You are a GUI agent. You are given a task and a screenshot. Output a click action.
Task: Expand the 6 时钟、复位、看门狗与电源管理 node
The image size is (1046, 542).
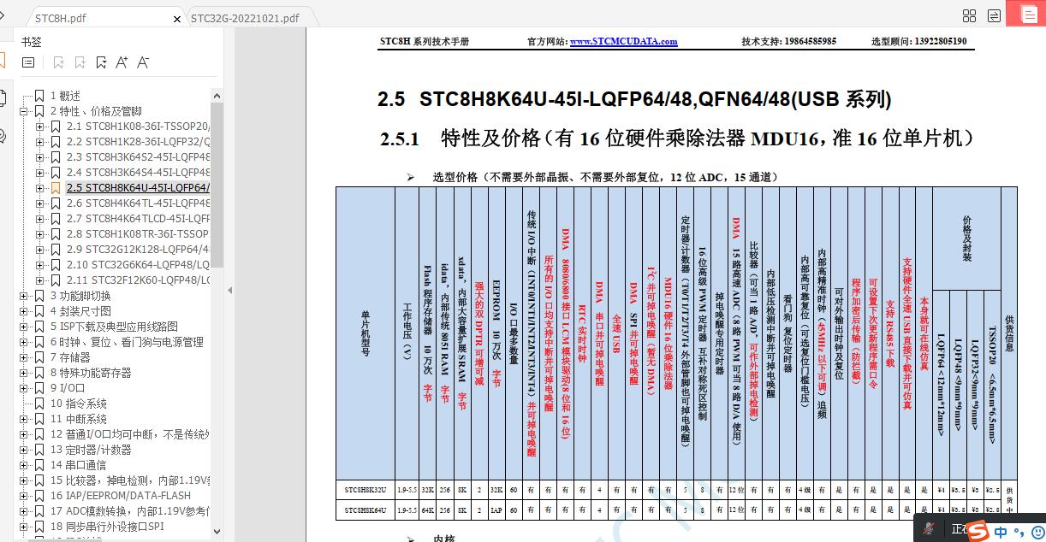coord(23,342)
